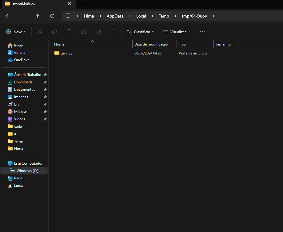Sort by Data de modificação column

[x=151, y=44]
